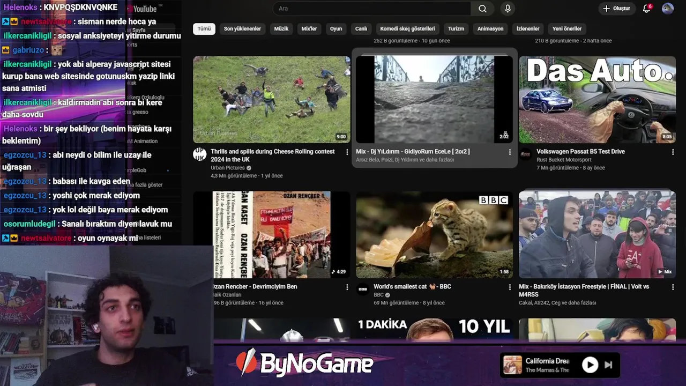Skip to next track in music widget
The width and height of the screenshot is (686, 386).
pos(608,365)
